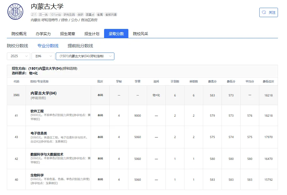This screenshot has height=195, width=287.
Task: Select the 录取分数 tab
Action: [116, 34]
